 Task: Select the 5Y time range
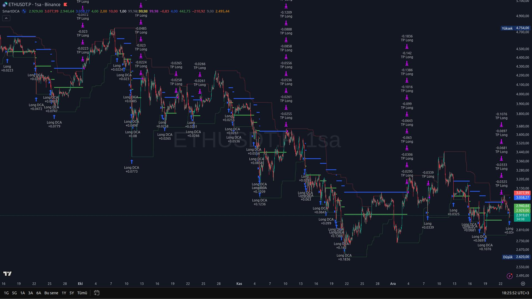coord(72,293)
